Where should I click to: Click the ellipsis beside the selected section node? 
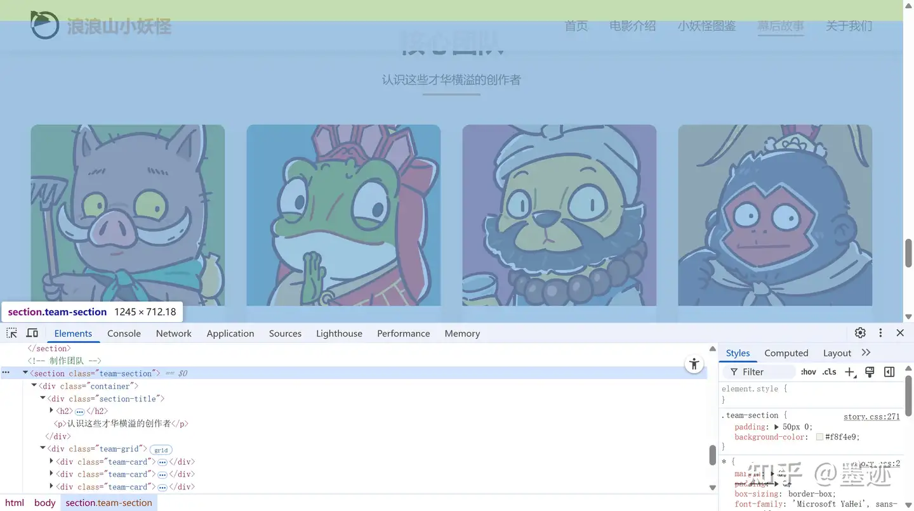[x=6, y=373]
